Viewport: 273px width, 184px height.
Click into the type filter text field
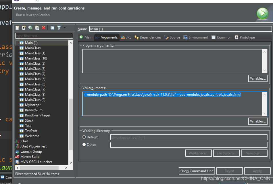pos(44,36)
